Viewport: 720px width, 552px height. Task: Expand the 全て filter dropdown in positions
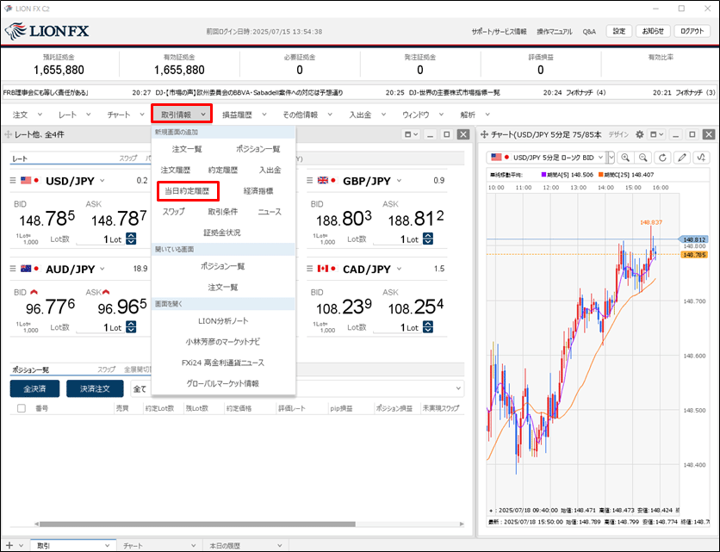click(456, 388)
